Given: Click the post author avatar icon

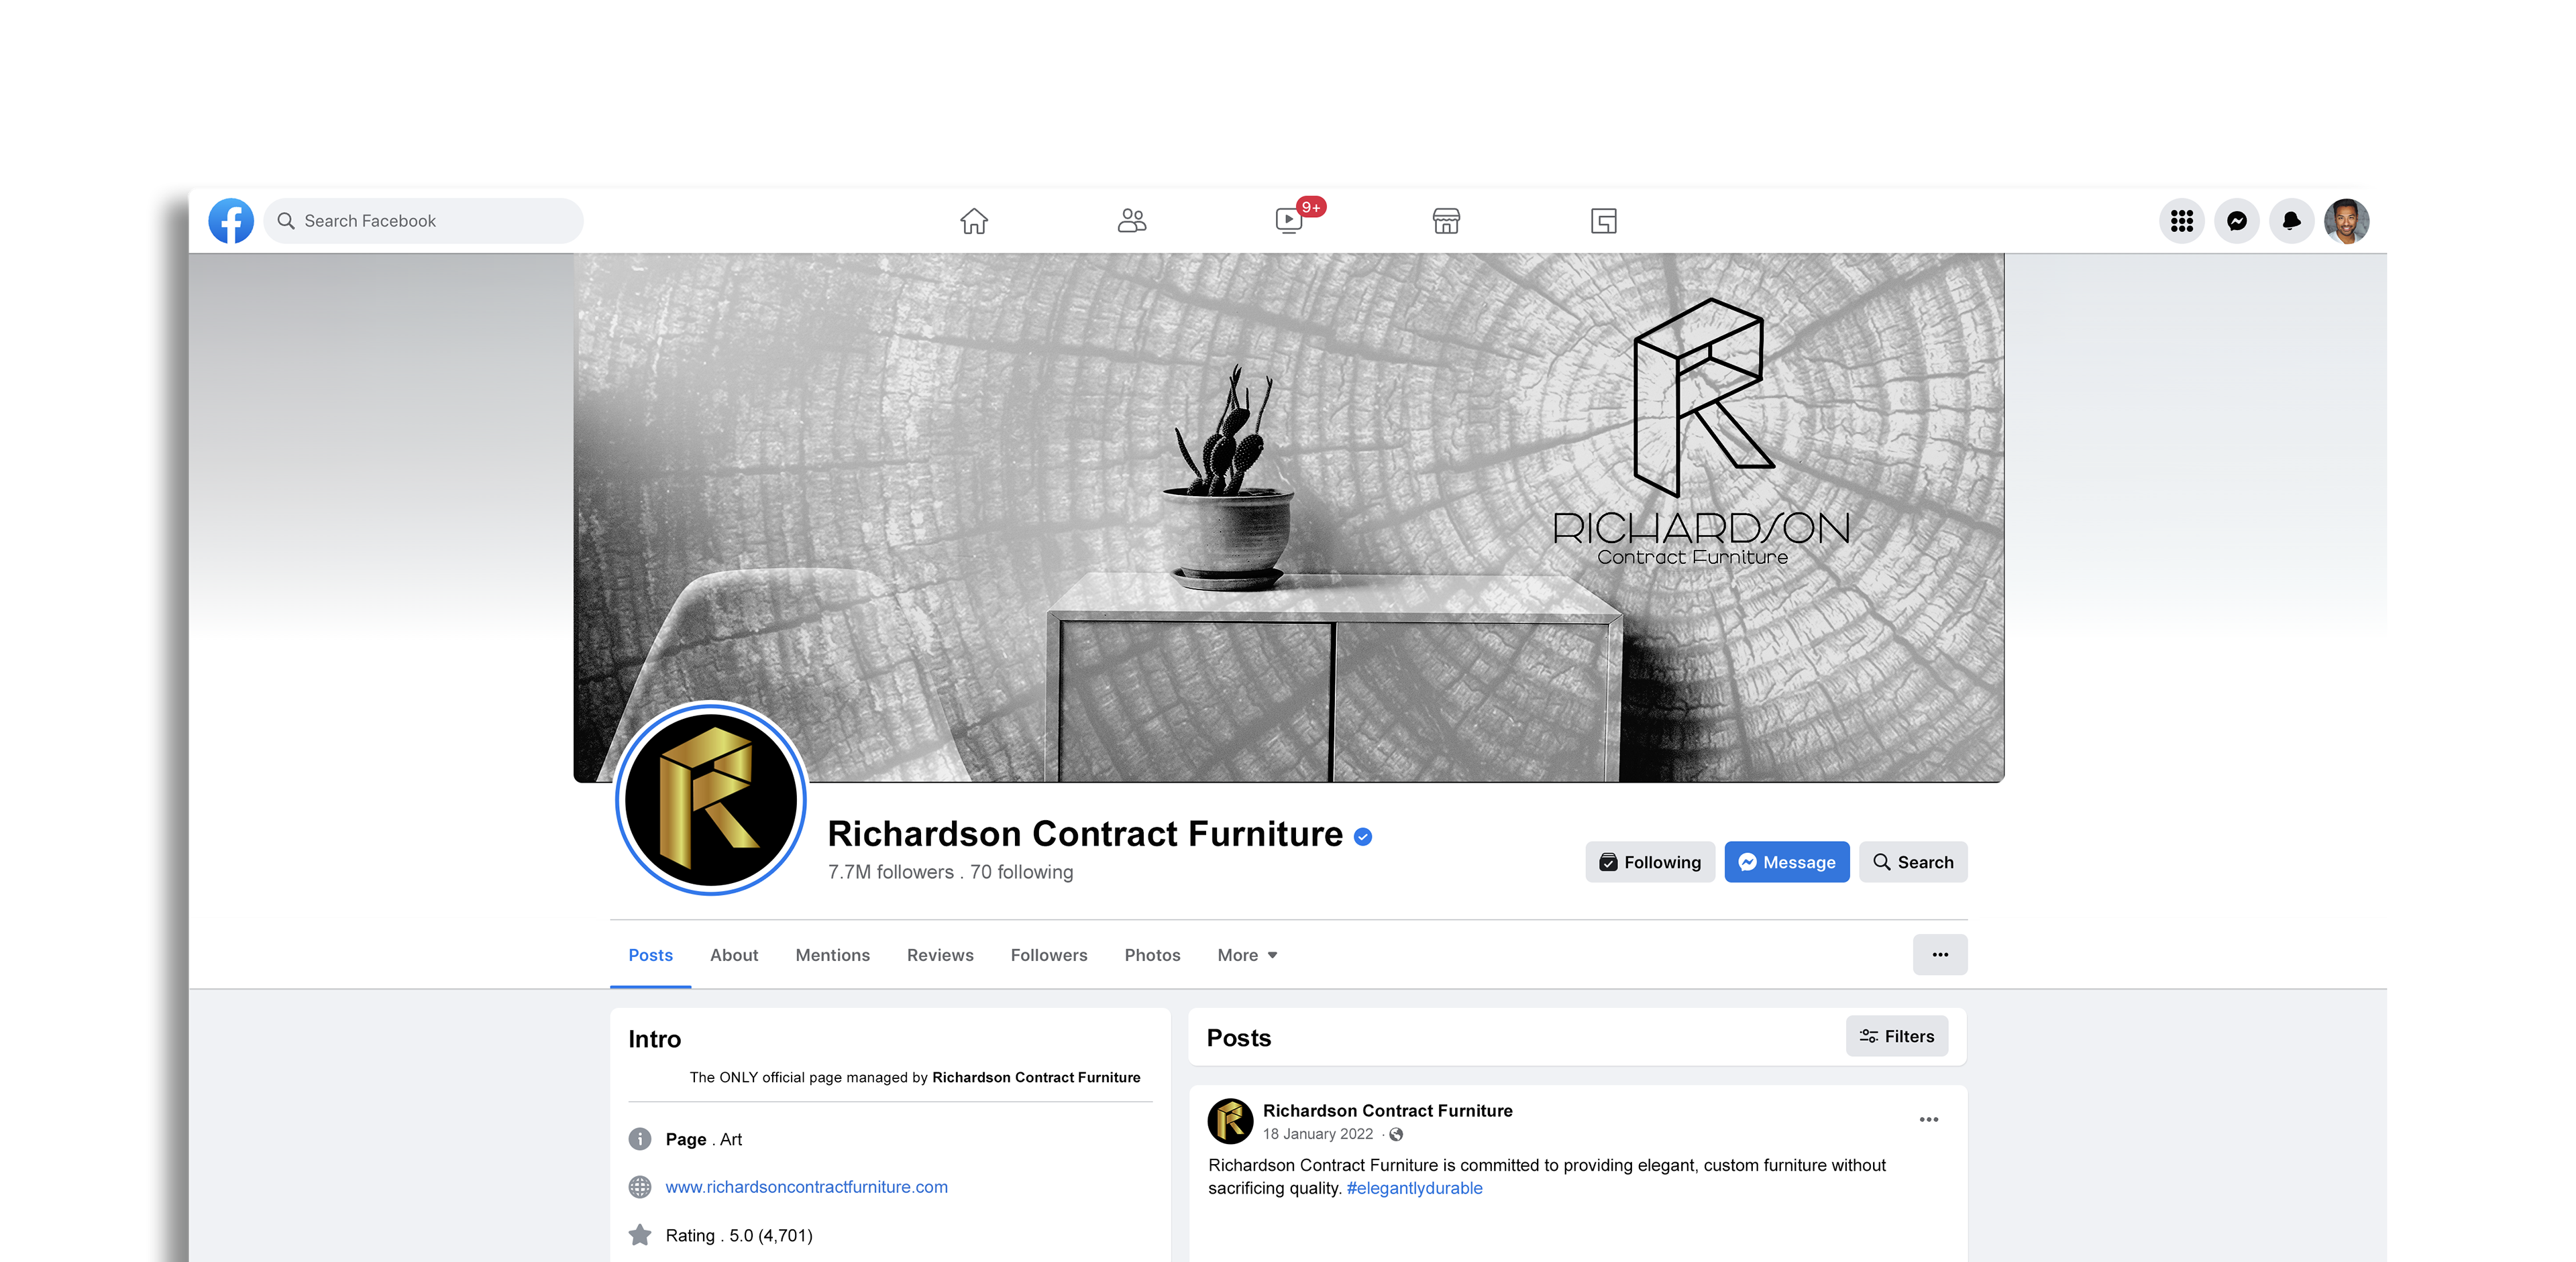Looking at the screenshot, I should click(x=1230, y=1121).
